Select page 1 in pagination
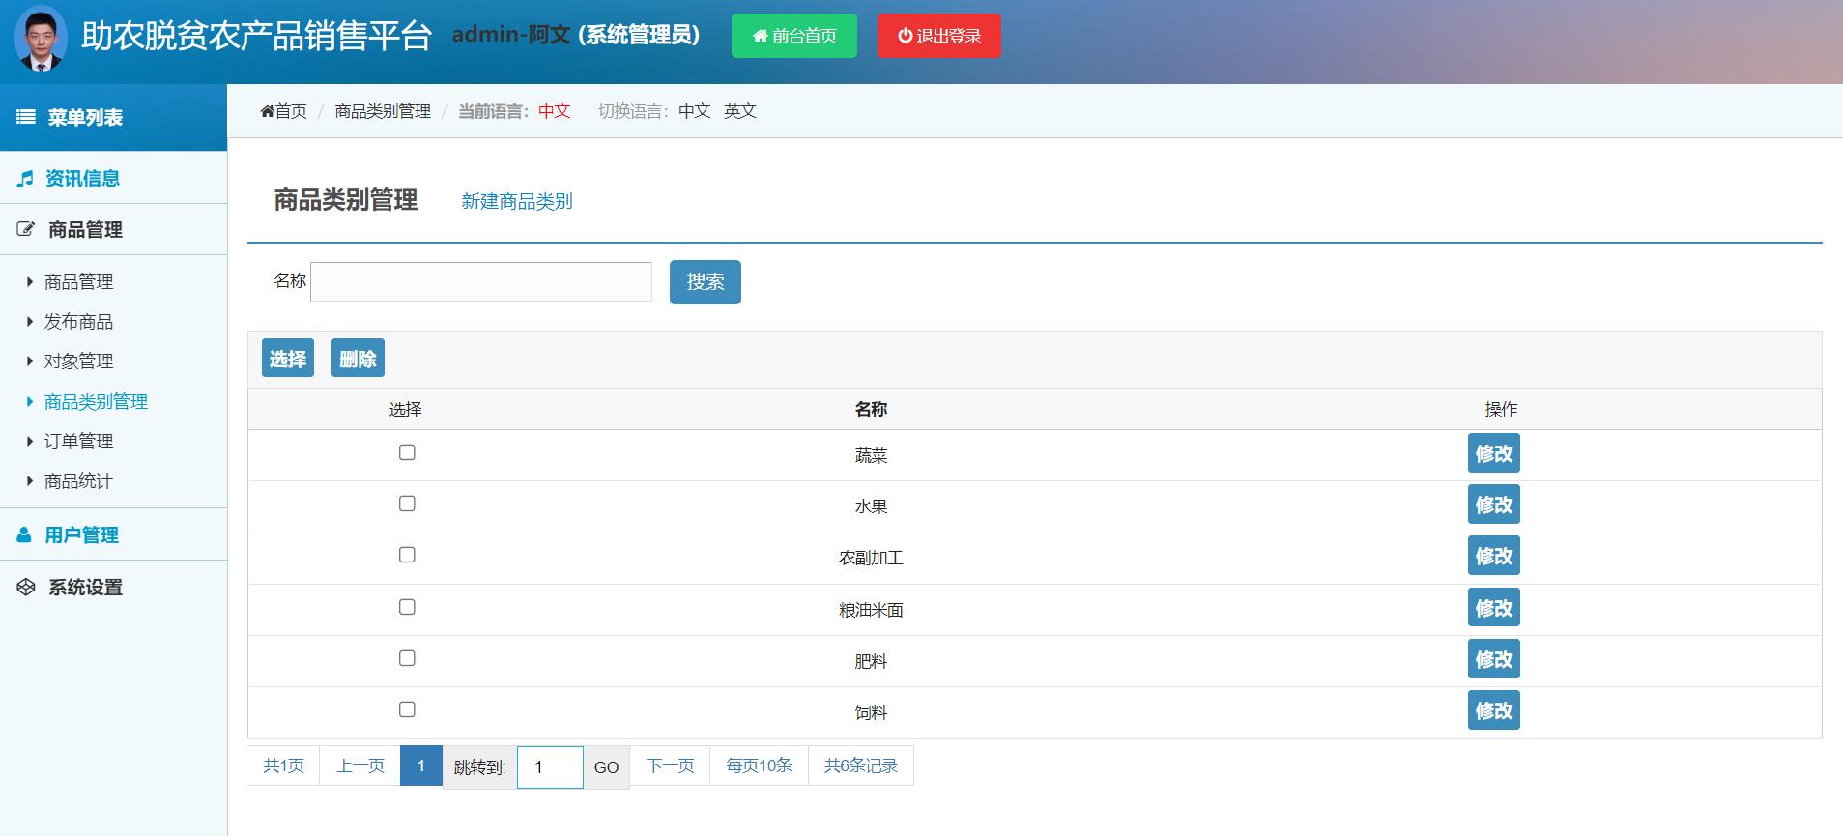Viewport: 1843px width, 836px height. [x=421, y=765]
